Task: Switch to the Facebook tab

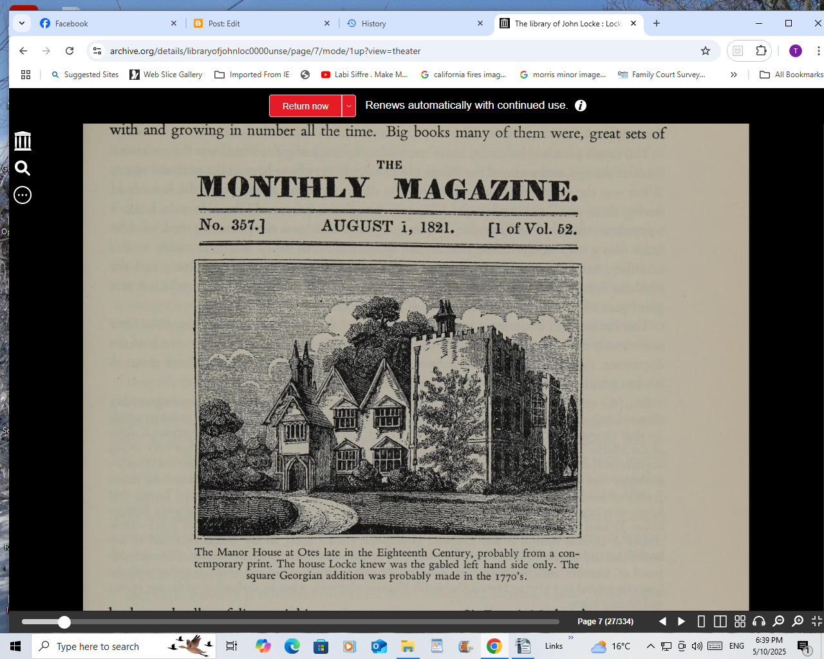Action: point(108,23)
